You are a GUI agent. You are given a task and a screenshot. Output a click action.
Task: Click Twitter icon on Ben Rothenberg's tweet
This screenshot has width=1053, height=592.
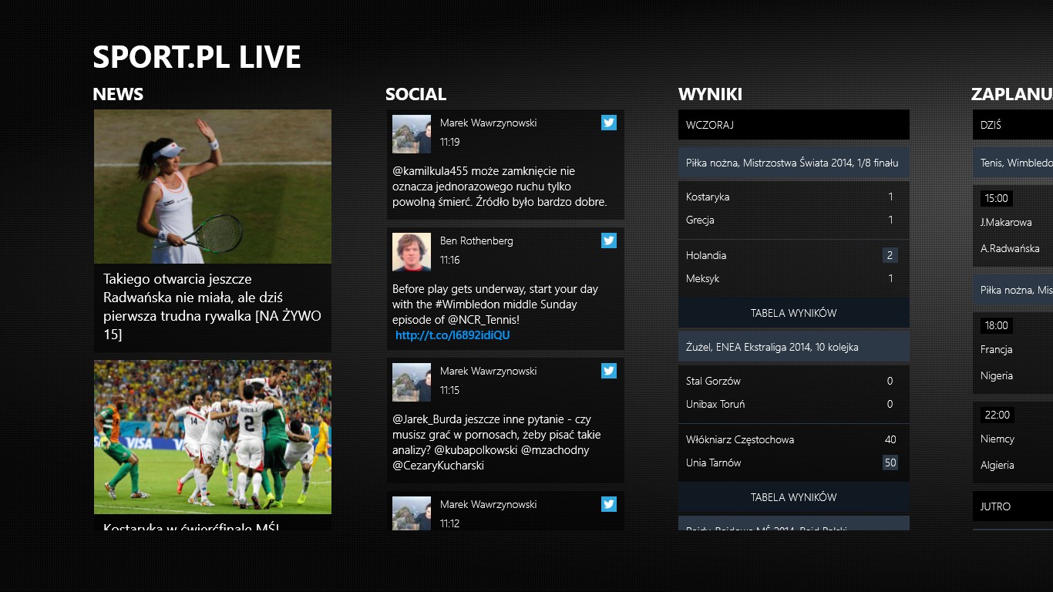point(609,240)
